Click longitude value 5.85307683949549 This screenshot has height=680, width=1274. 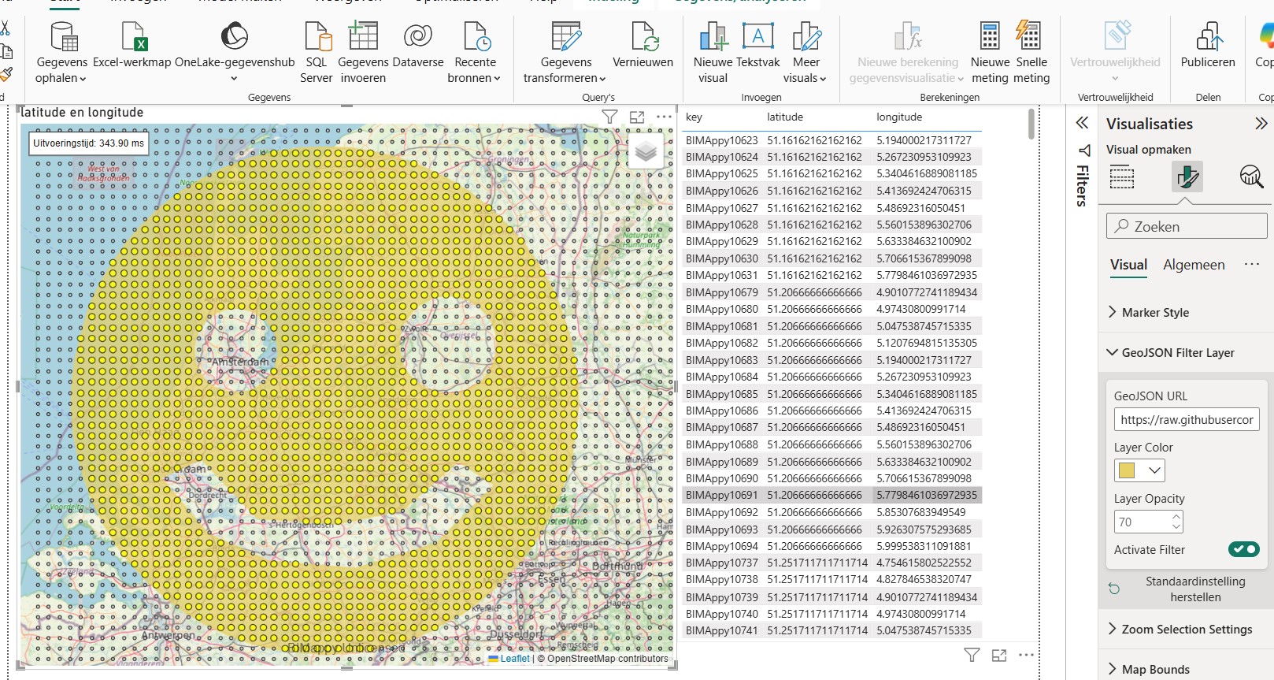[921, 512]
